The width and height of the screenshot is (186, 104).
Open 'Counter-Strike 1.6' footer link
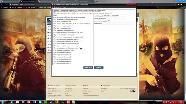(x=52, y=88)
